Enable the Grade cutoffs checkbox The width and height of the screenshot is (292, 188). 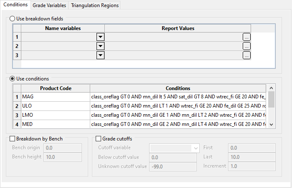99,139
